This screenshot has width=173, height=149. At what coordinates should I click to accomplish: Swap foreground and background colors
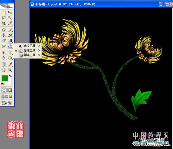(10, 76)
